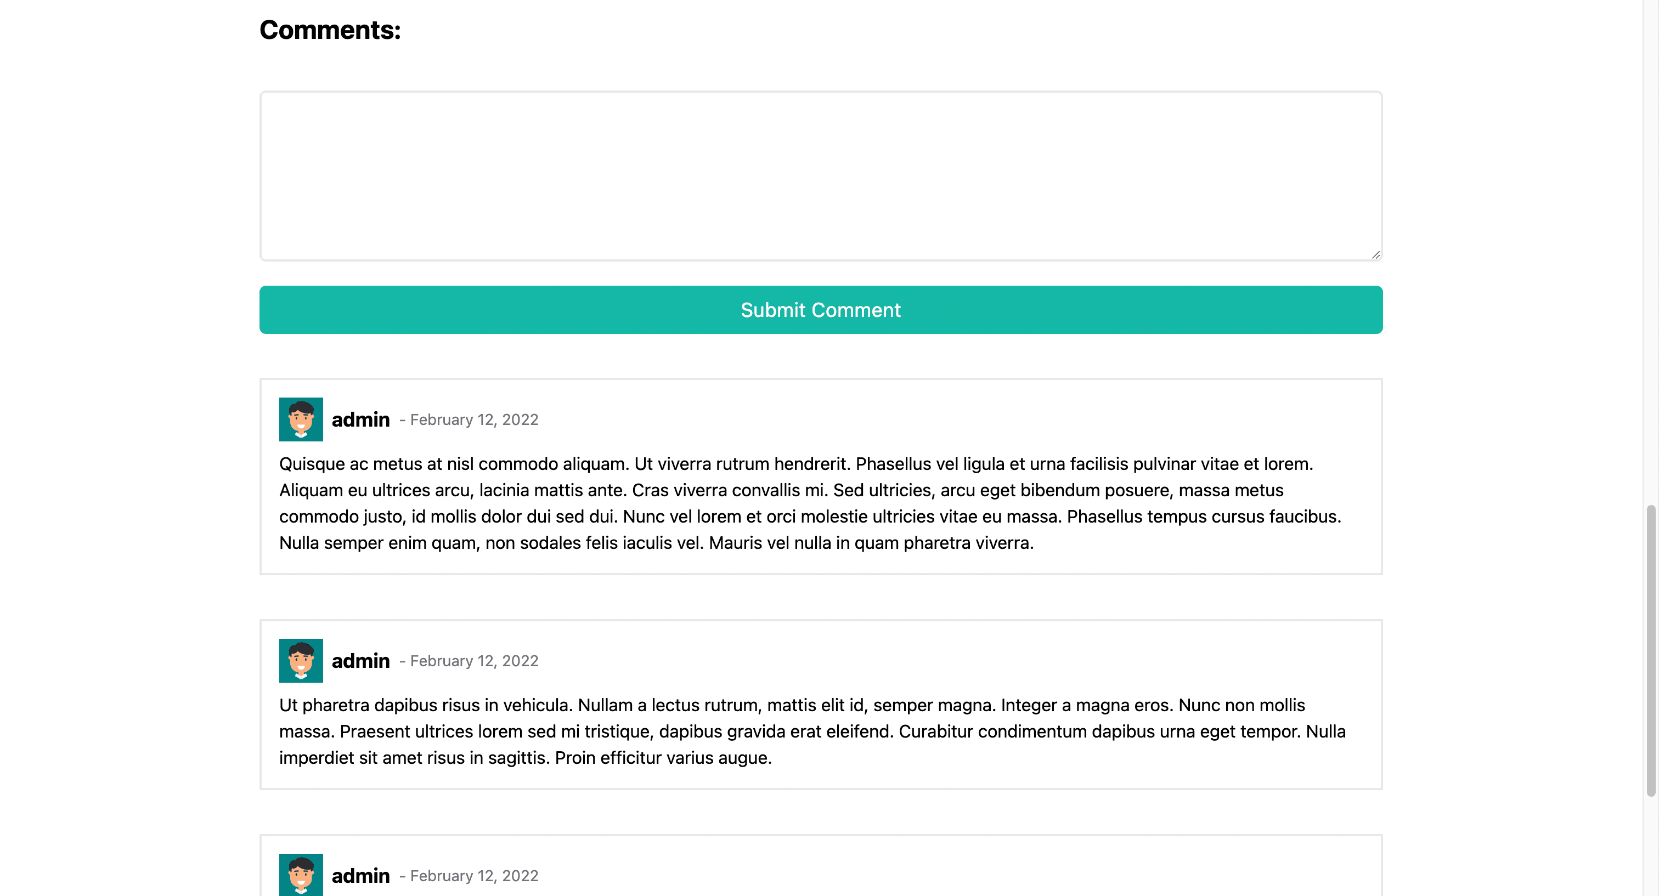Click inside the empty comment text box
The image size is (1659, 896).
[821, 175]
